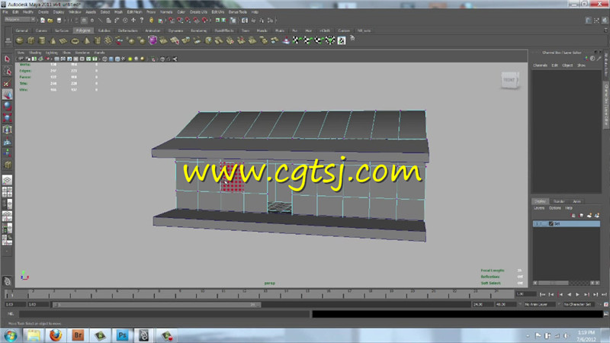Create layer from selected objects icon
This screenshot has width=610, height=343.
click(597, 215)
